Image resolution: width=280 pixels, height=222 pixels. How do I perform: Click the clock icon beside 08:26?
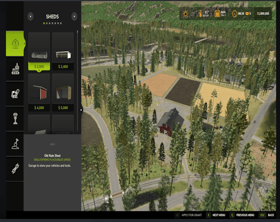[235, 14]
